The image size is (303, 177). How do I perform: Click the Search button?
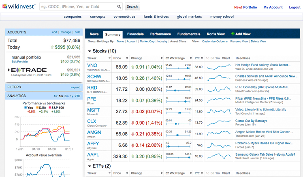[132, 6]
